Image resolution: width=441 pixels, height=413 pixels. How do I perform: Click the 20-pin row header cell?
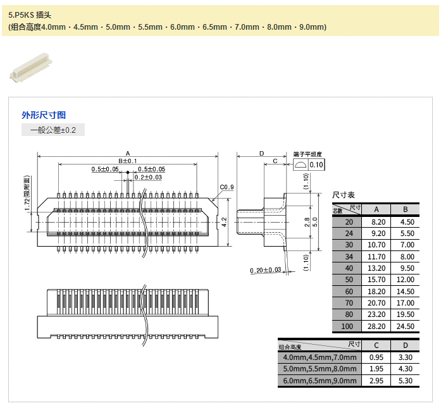click(348, 221)
